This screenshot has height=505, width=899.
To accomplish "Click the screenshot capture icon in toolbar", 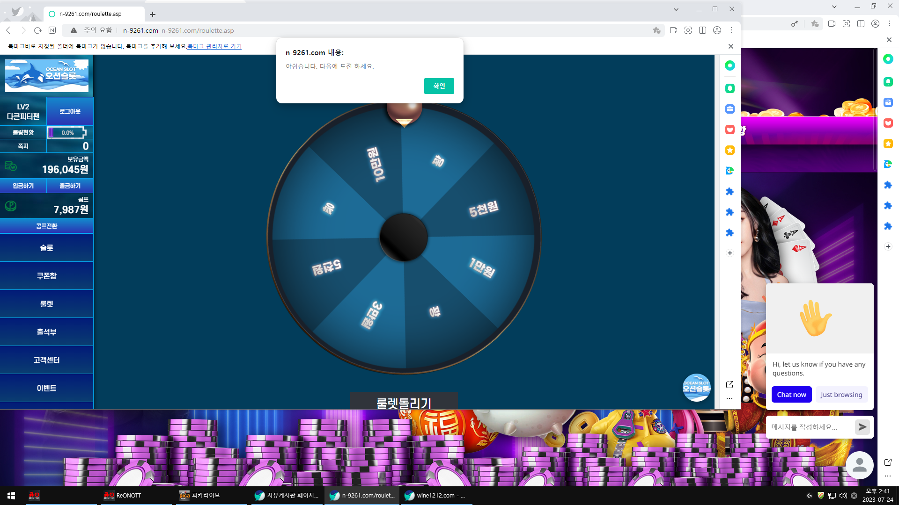I will click(688, 30).
